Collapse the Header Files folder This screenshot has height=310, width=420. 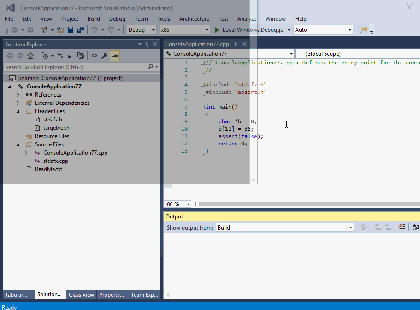[18, 111]
